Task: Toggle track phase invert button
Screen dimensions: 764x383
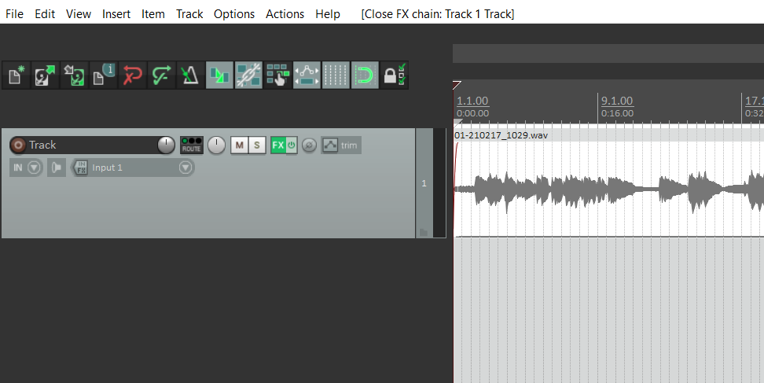Action: coord(309,145)
